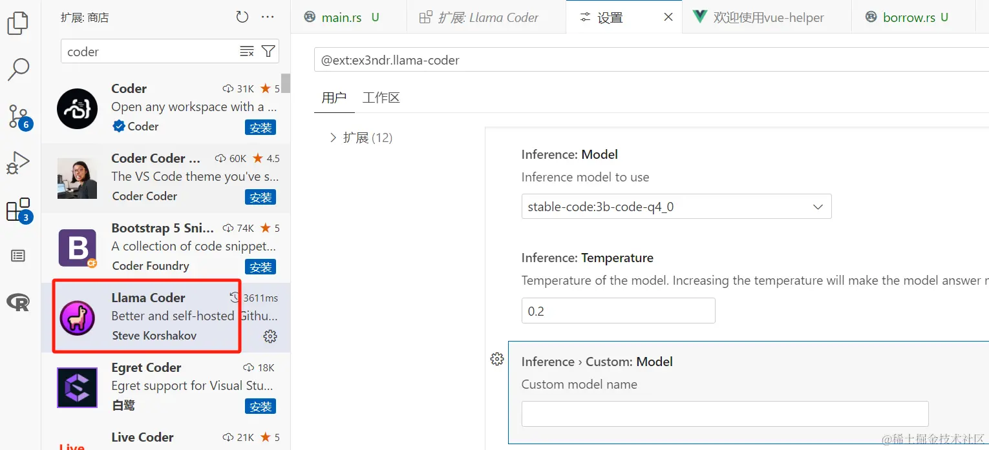Viewport: 989px width, 450px height.
Task: Expand the 扩展 (12) settings tree
Action: 361,138
